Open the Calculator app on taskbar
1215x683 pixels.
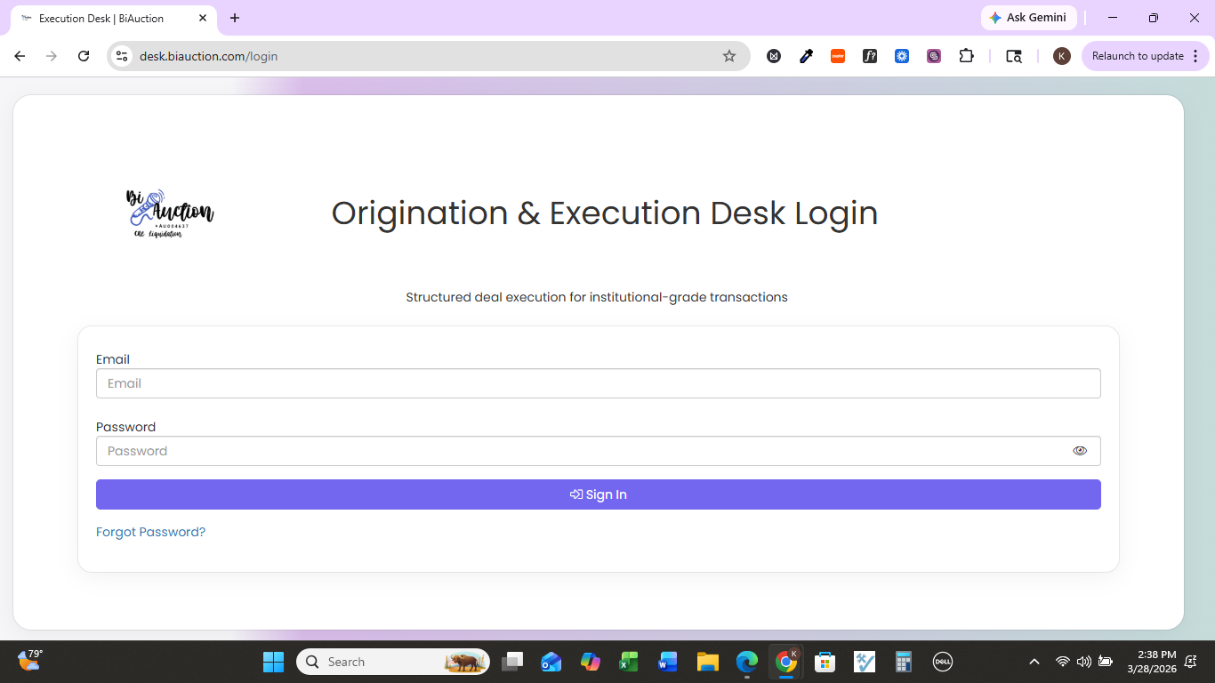pyautogui.click(x=904, y=662)
